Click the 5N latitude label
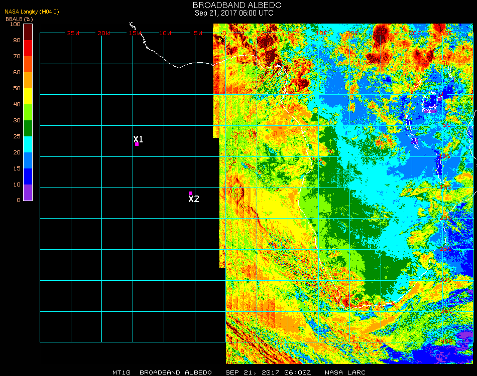This screenshot has height=376, width=477. point(445,63)
